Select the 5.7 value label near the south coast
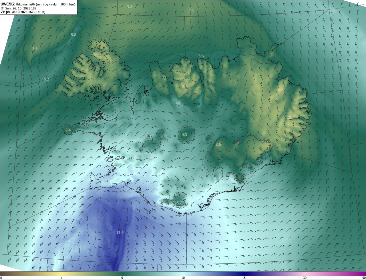 pyautogui.click(x=179, y=203)
